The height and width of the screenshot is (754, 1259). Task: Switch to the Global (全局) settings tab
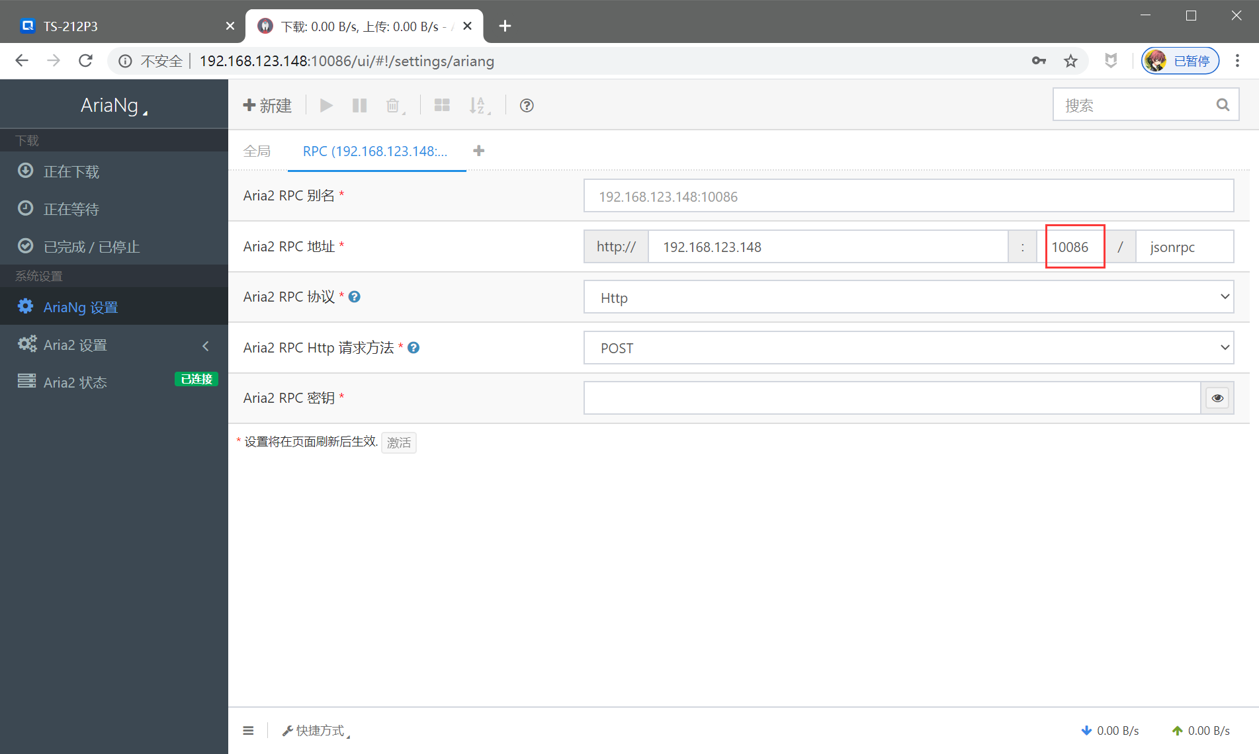(x=257, y=151)
